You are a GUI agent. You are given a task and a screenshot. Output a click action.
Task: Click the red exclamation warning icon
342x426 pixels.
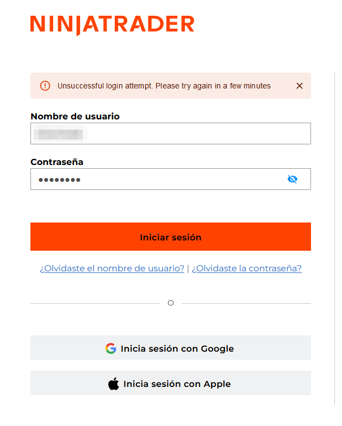point(45,86)
